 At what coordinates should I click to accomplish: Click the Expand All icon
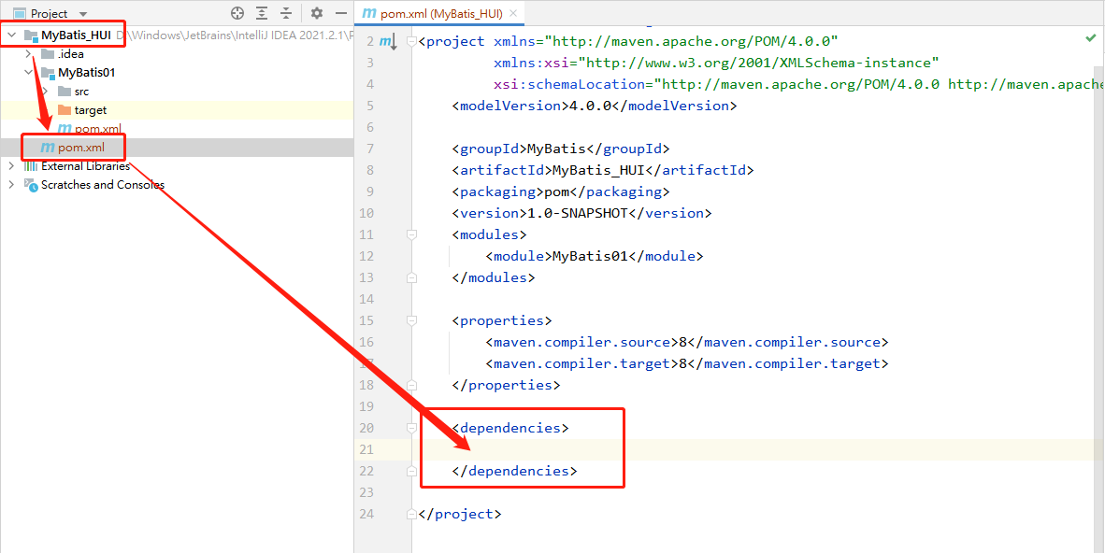(262, 13)
